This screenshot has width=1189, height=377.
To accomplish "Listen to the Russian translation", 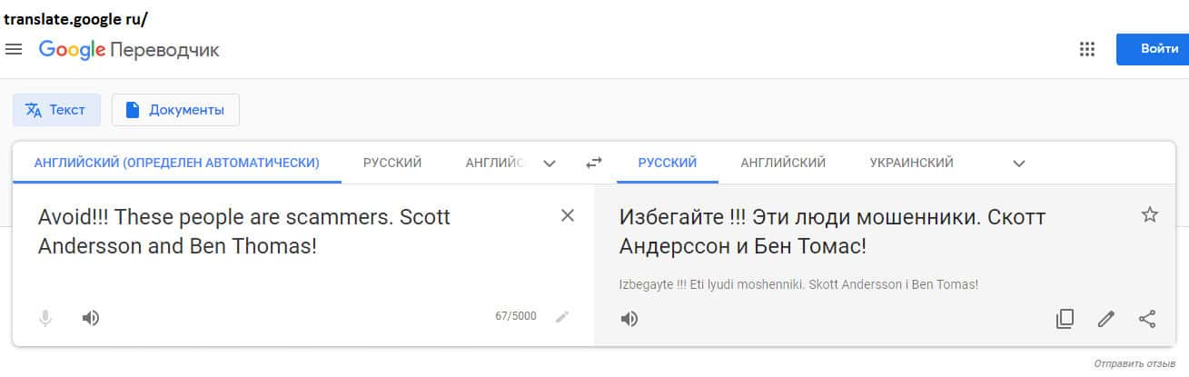I will coord(629,319).
